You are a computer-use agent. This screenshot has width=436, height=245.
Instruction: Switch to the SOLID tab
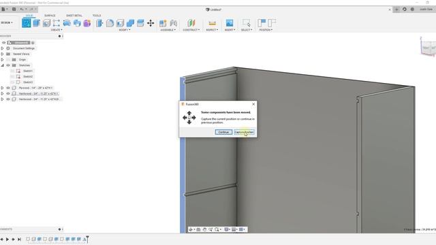(x=29, y=16)
